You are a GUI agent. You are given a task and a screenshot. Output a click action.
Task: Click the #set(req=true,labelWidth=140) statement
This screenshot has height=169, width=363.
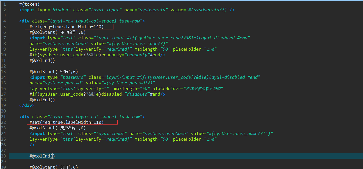pos(67,27)
